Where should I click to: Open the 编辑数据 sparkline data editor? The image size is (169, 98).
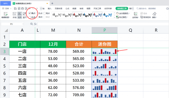[6, 15]
